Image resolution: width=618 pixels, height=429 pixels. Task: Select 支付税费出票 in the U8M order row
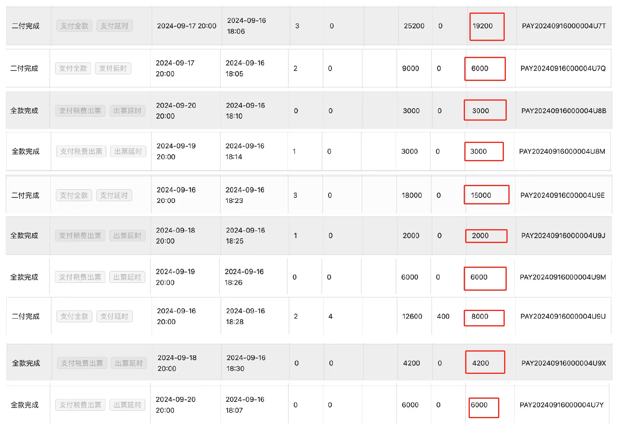81,151
